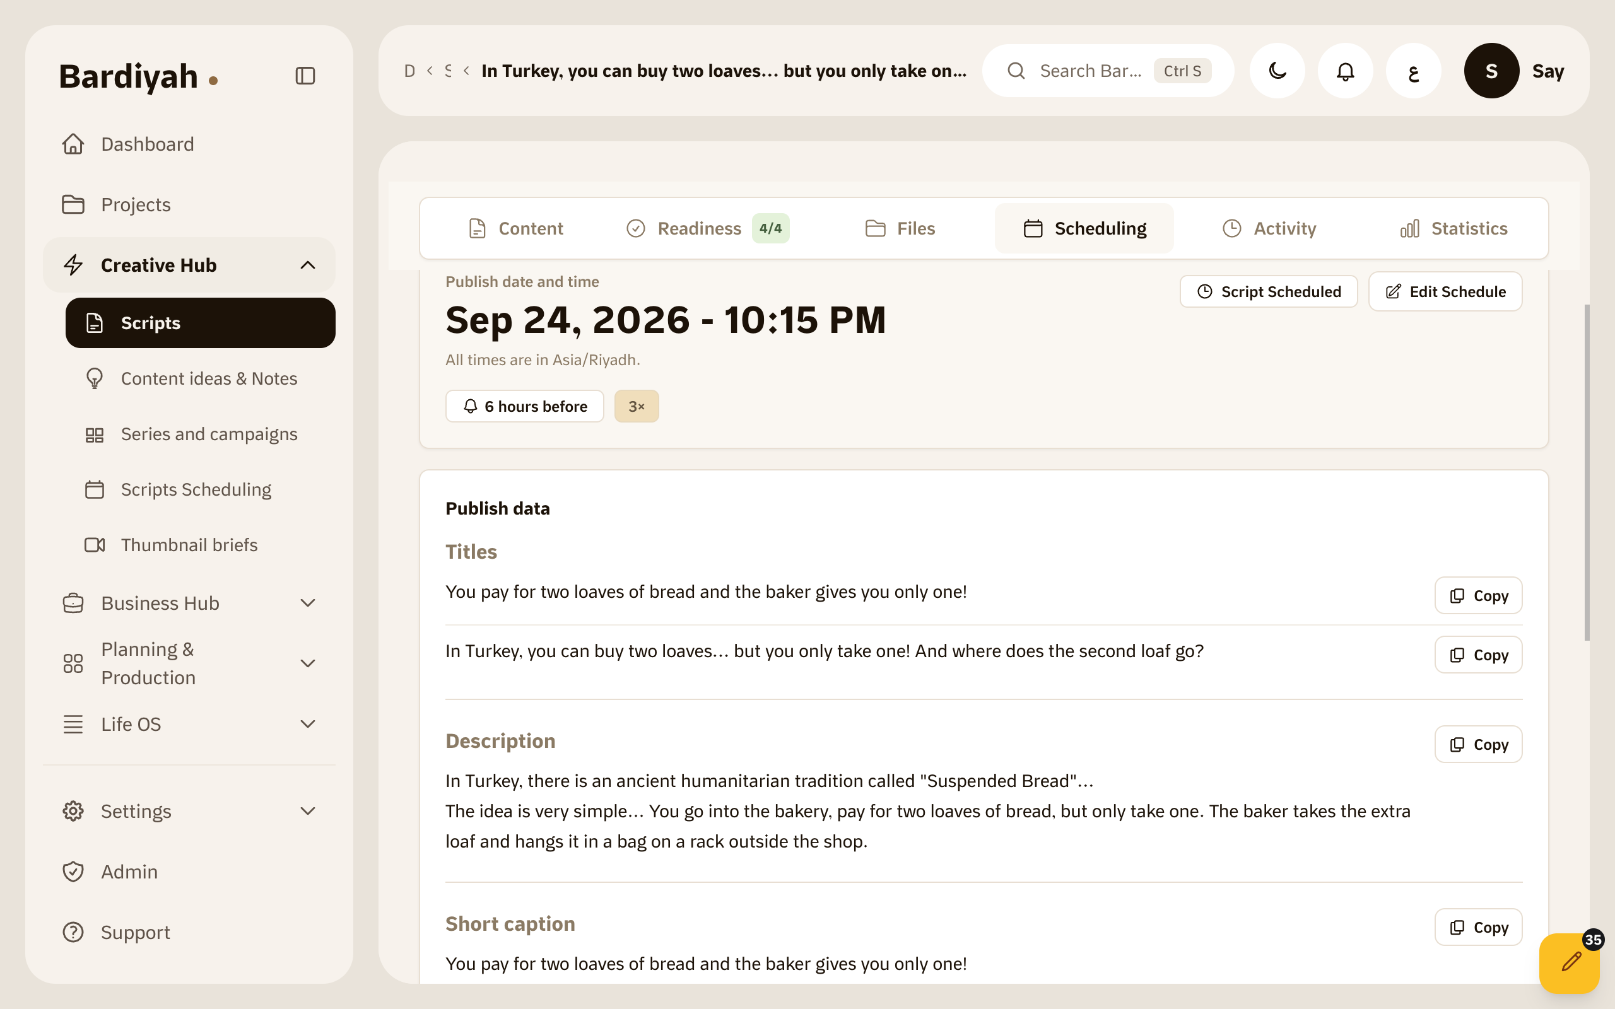This screenshot has width=1615, height=1009.
Task: Collapse the Creative Hub section
Action: (x=189, y=265)
